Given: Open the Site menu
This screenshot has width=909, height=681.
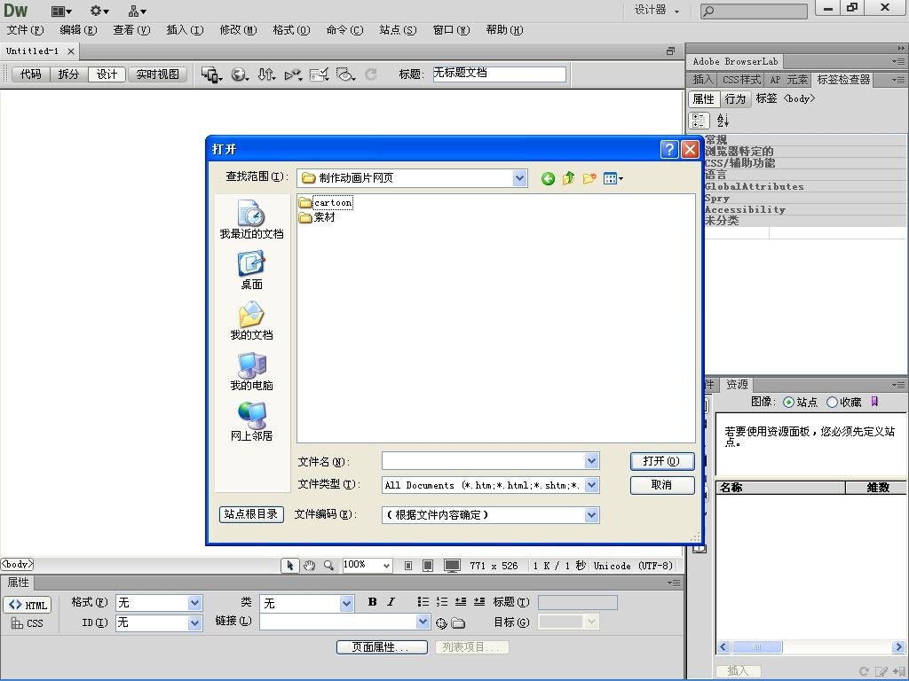Looking at the screenshot, I should [399, 30].
